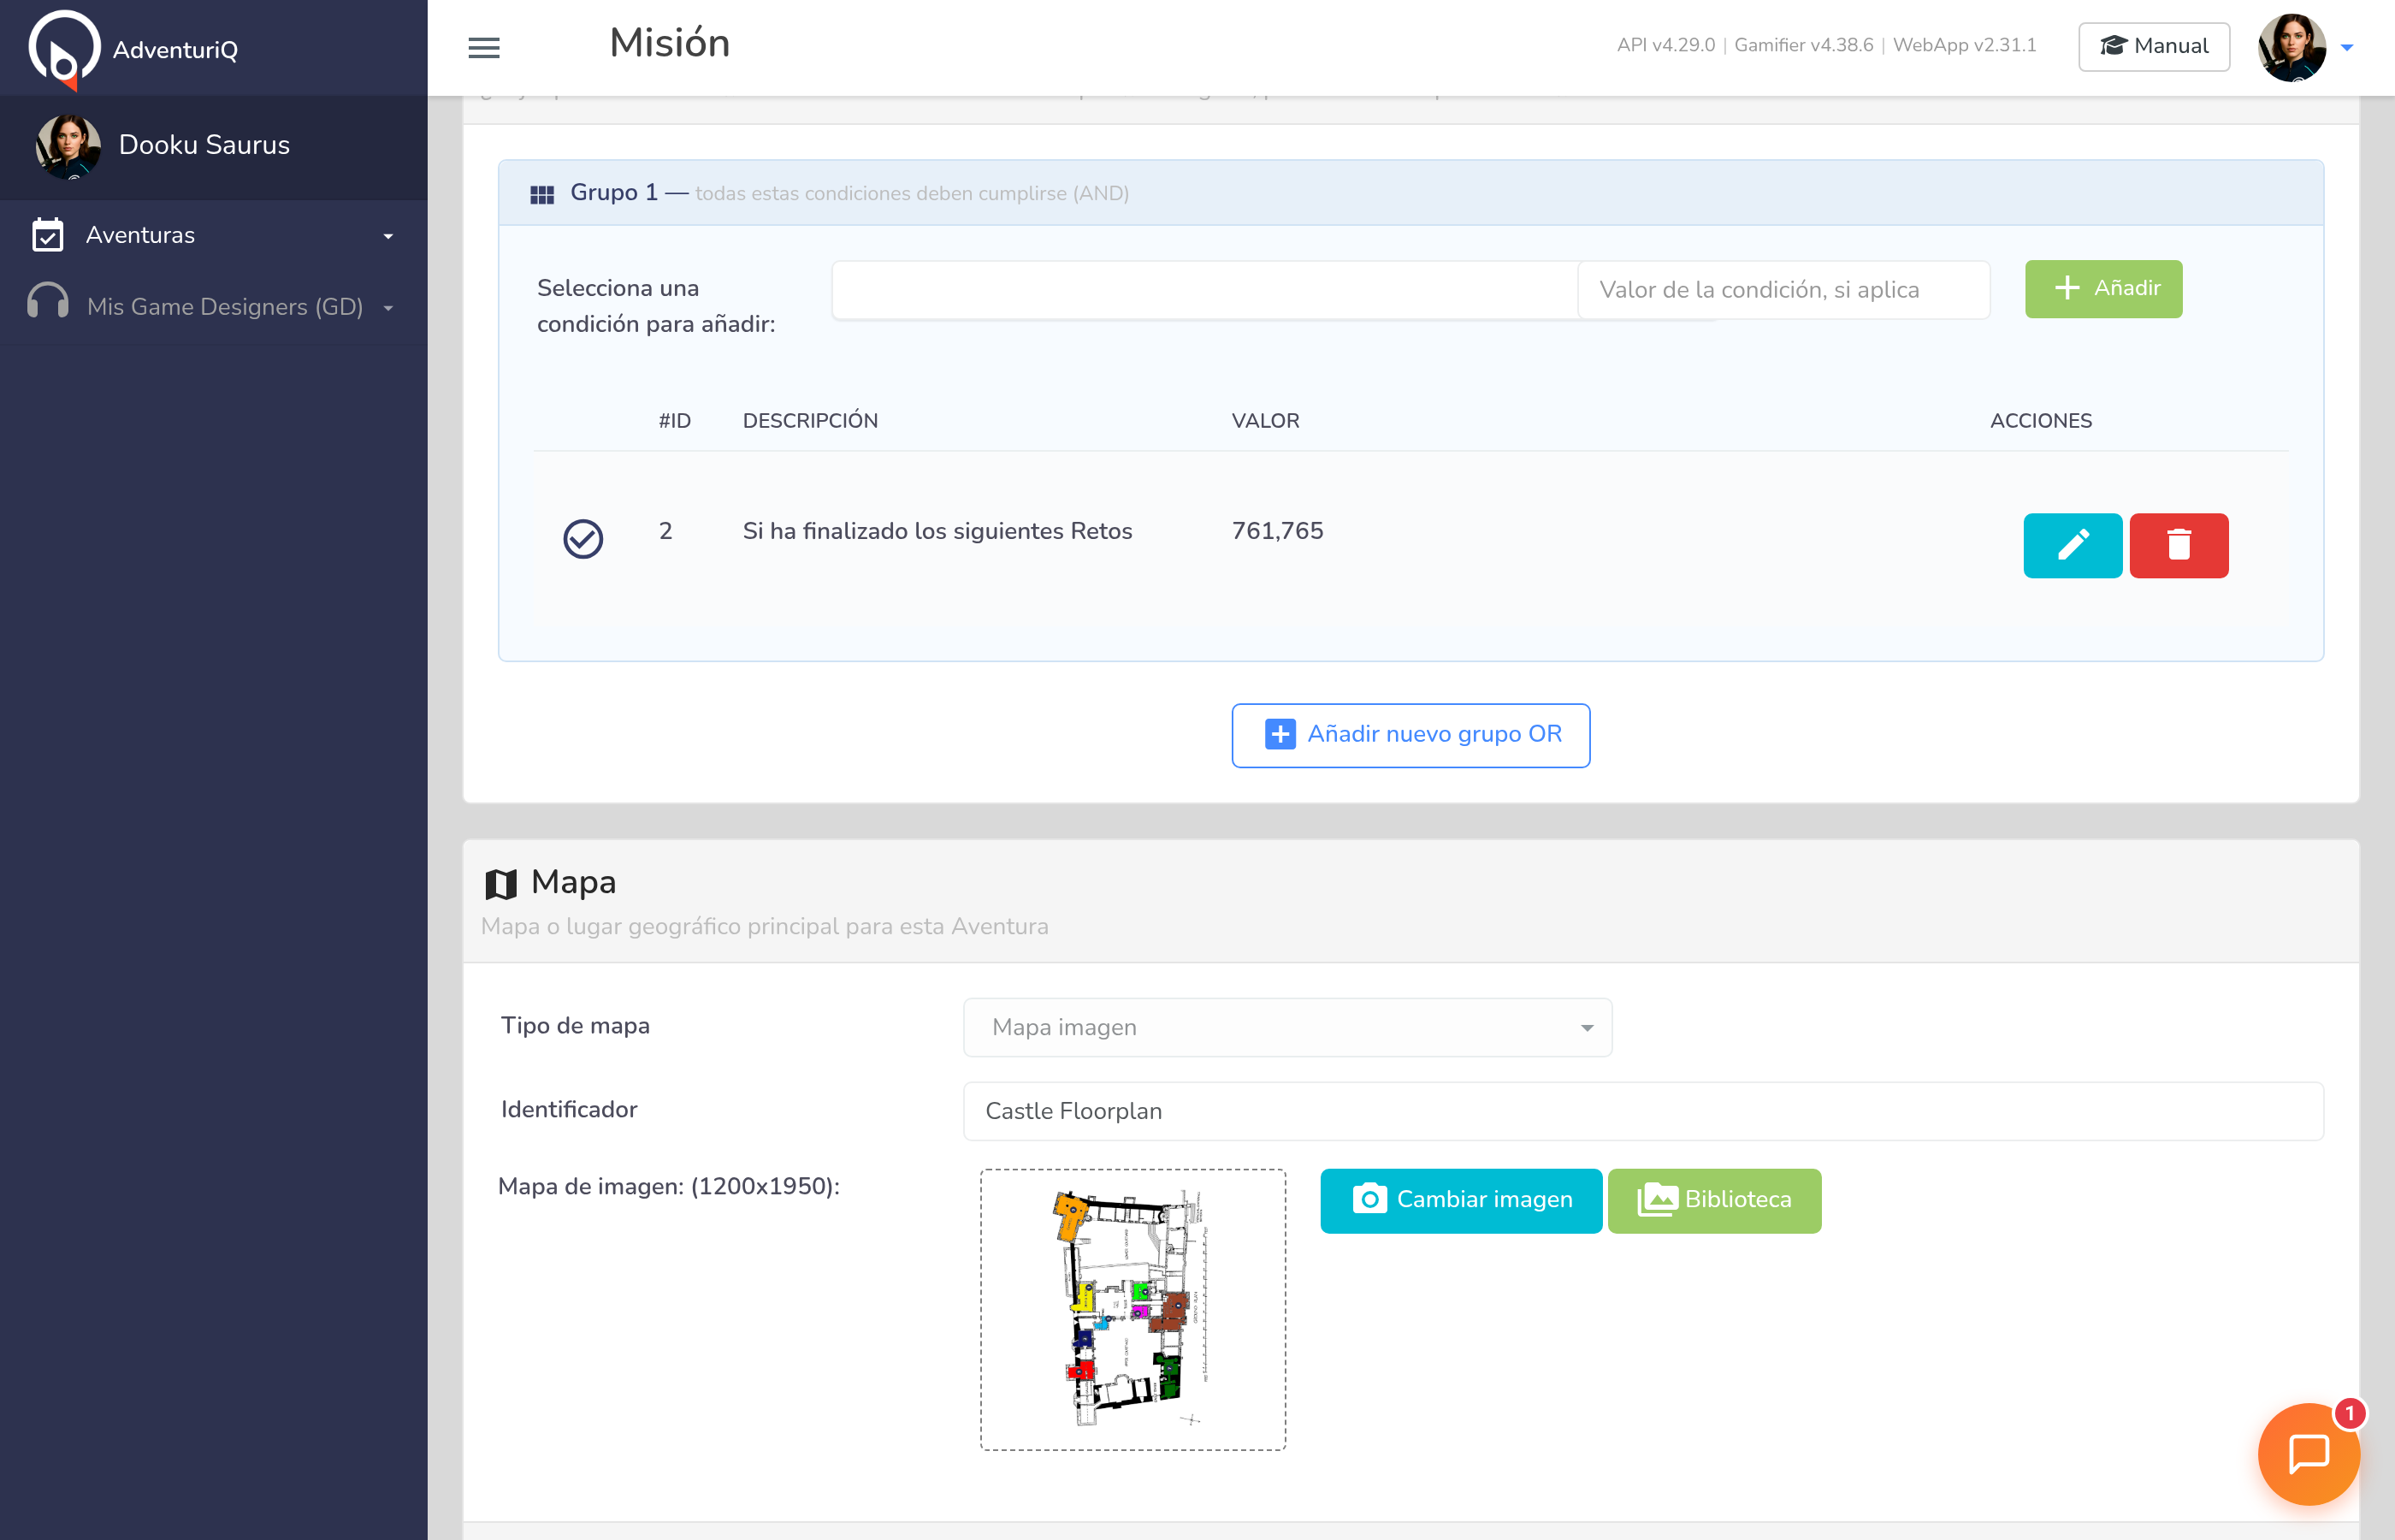
Task: Edit condition 2 with pencil icon
Action: (2073, 545)
